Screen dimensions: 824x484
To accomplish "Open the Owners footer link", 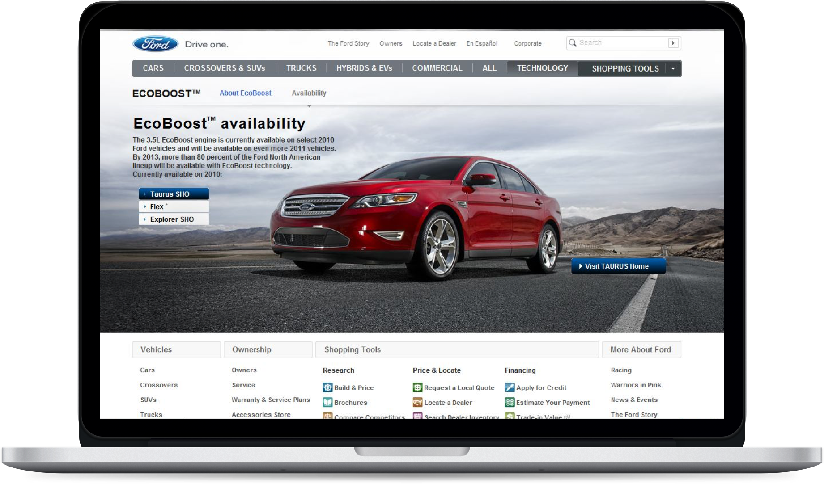I will (244, 370).
